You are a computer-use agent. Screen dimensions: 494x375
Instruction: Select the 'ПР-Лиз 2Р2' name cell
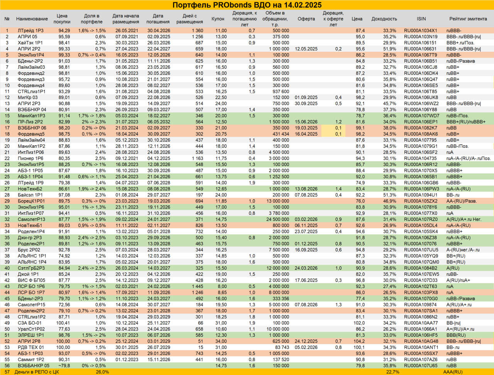tap(30, 122)
